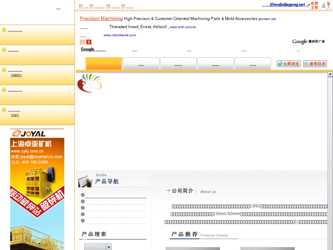
Task: Click the 登入 login link
Action: pos(328,6)
